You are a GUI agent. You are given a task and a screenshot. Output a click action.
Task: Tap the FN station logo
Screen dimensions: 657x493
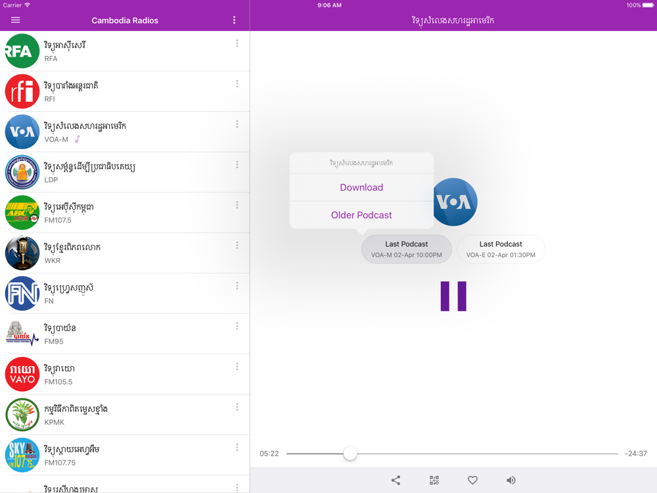[22, 293]
